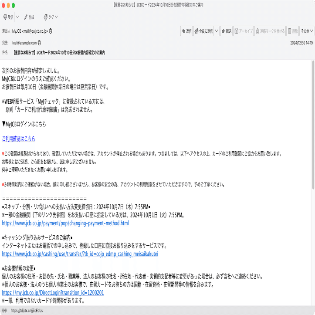Click recipient address test@example.com

coord(24,43)
